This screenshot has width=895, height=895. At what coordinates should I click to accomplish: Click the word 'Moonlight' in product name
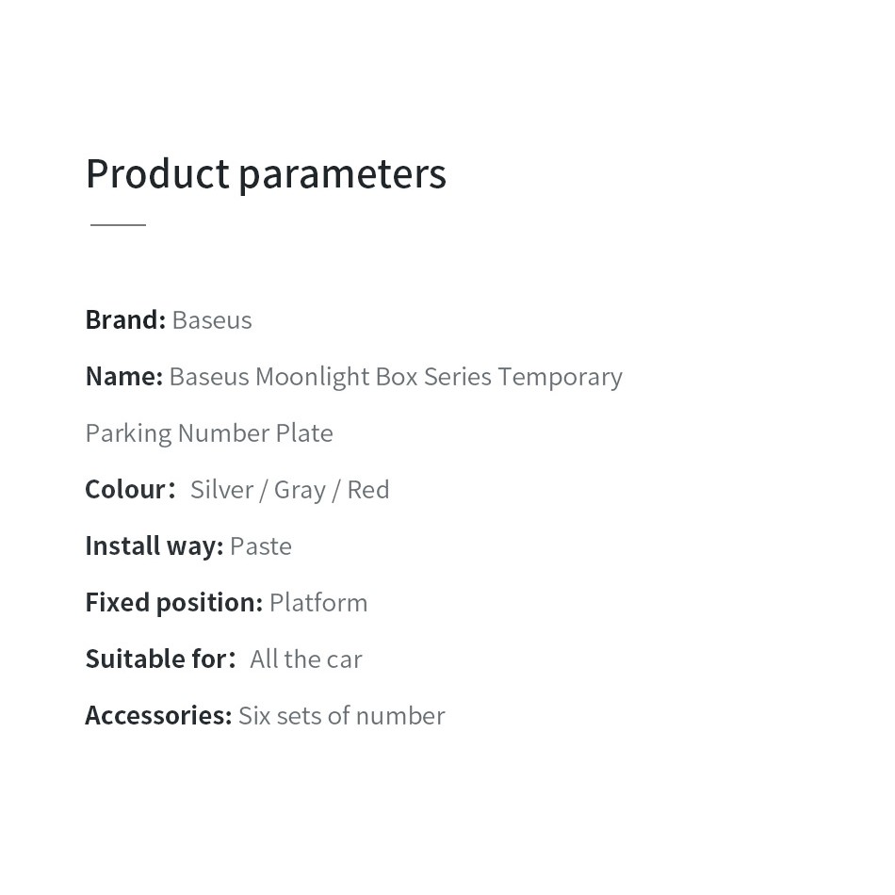[x=312, y=376]
